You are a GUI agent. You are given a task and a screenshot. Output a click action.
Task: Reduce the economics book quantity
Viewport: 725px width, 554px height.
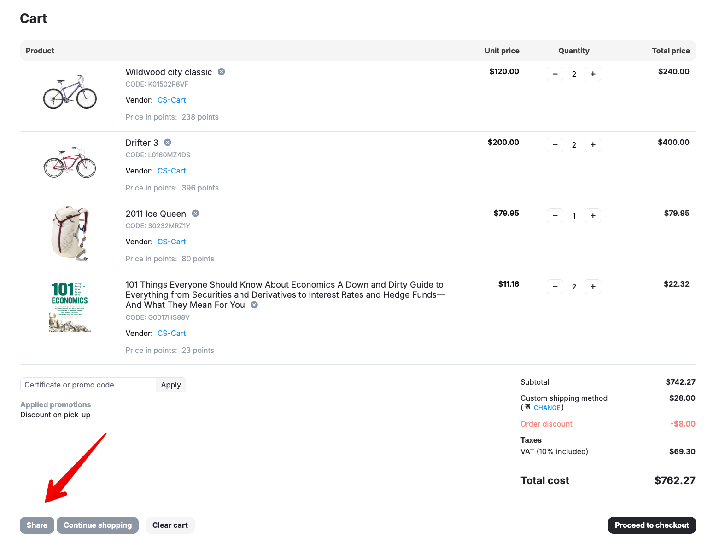[555, 287]
